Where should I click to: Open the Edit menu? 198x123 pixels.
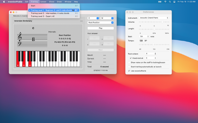click(26, 2)
